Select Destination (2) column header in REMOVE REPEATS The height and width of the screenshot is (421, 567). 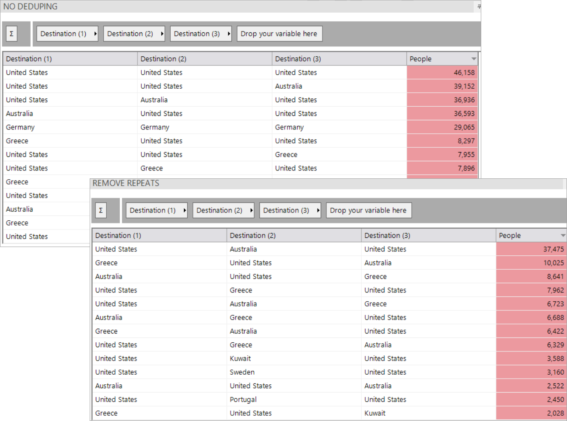[x=294, y=235]
